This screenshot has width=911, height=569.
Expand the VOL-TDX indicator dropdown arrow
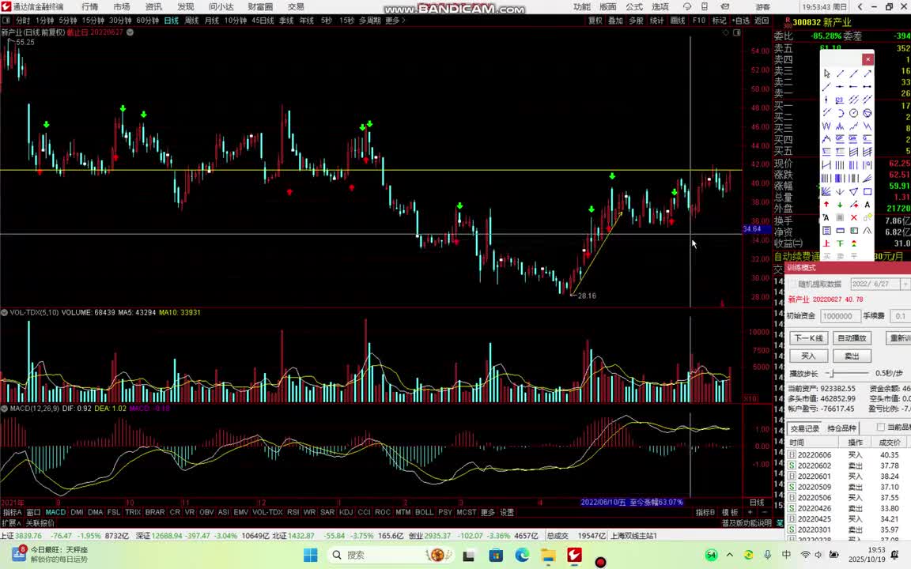click(x=4, y=312)
